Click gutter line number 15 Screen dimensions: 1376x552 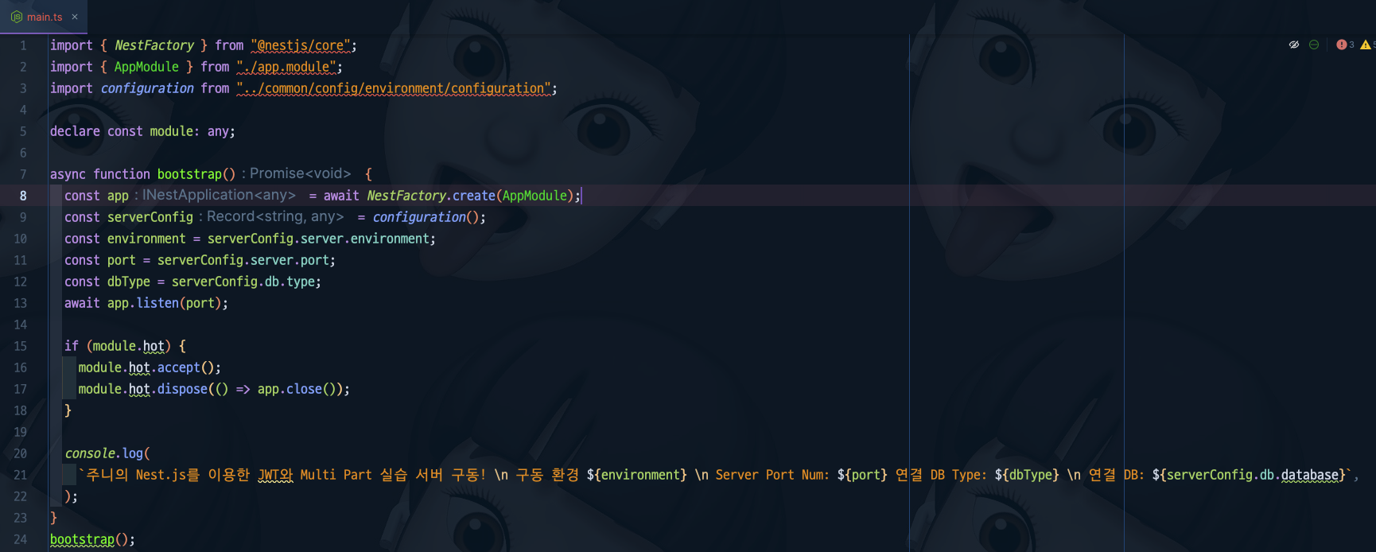pos(20,346)
